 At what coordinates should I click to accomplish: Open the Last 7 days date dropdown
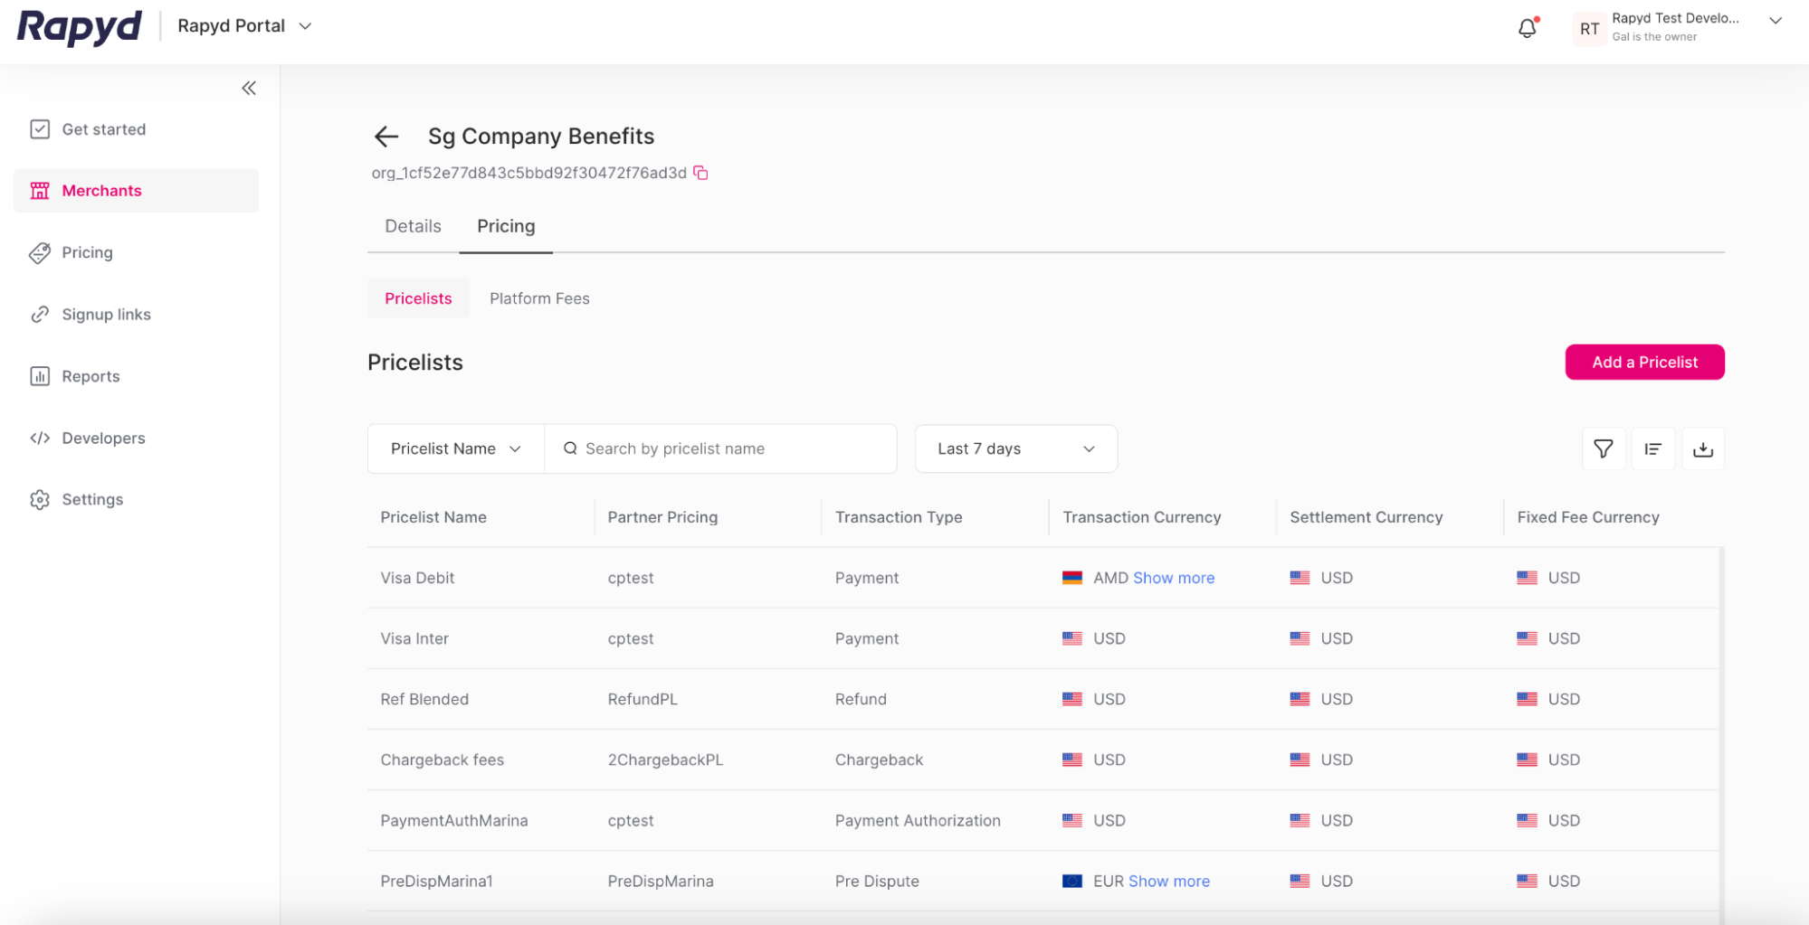[1016, 448]
